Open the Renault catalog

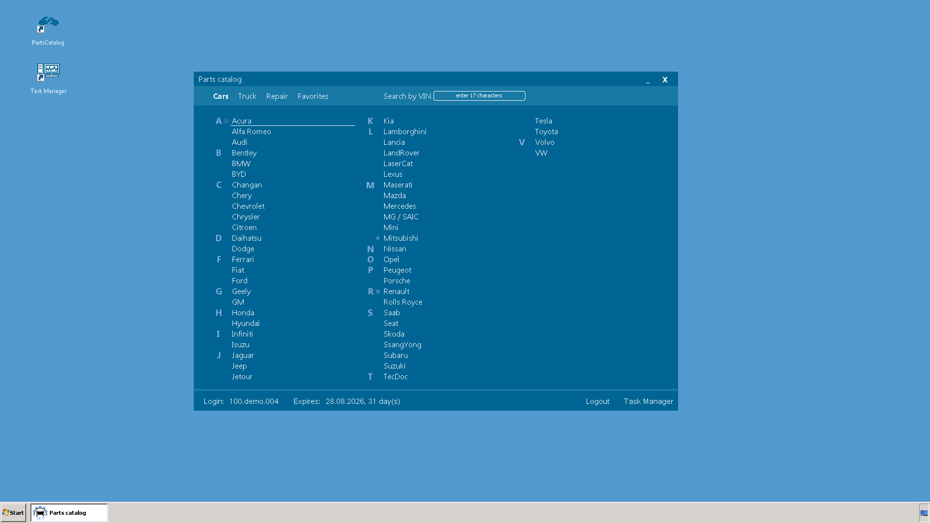(396, 292)
